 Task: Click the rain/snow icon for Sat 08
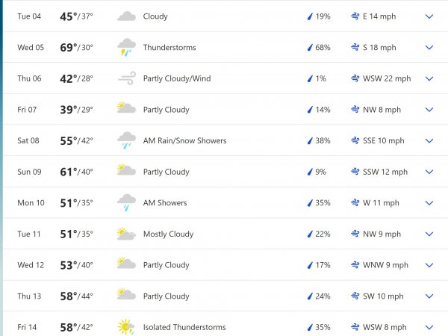126,140
